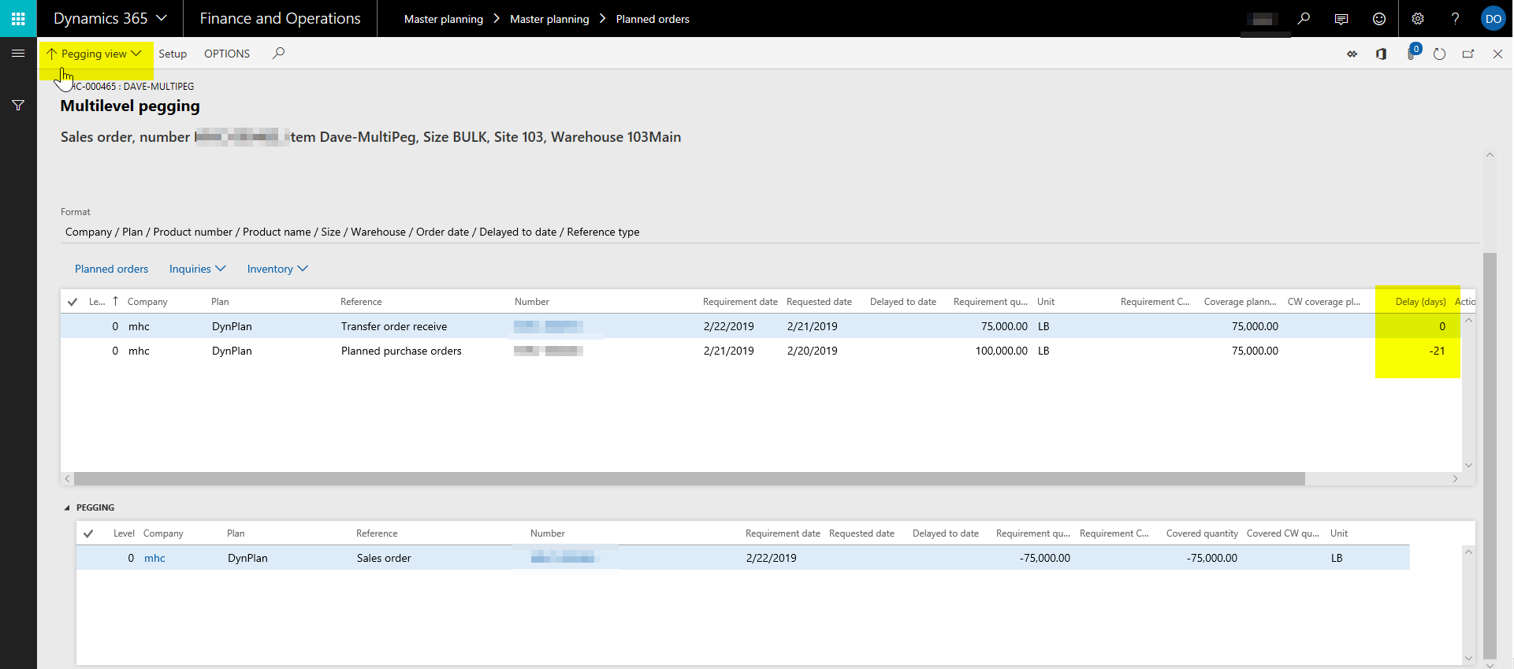Expand the Pegging view dropdown
Viewport: 1514px width, 669px height.
[95, 54]
